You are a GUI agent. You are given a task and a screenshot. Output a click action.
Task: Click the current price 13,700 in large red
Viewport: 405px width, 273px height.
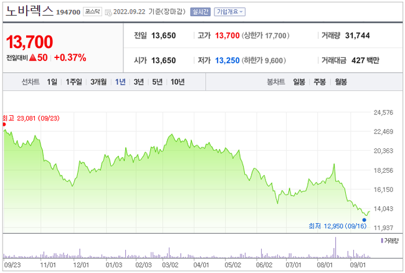point(29,42)
